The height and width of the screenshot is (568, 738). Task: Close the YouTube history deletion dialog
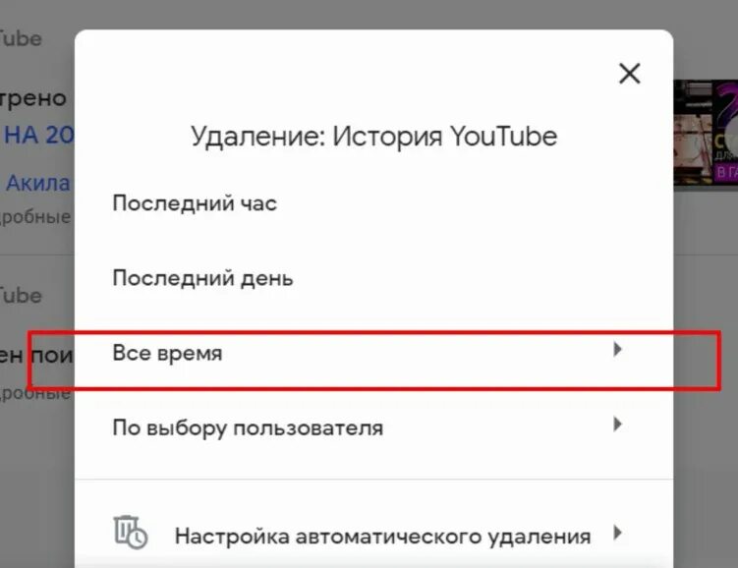[629, 74]
